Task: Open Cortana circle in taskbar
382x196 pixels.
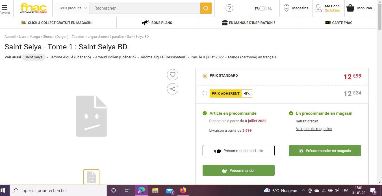Action: click(114, 190)
